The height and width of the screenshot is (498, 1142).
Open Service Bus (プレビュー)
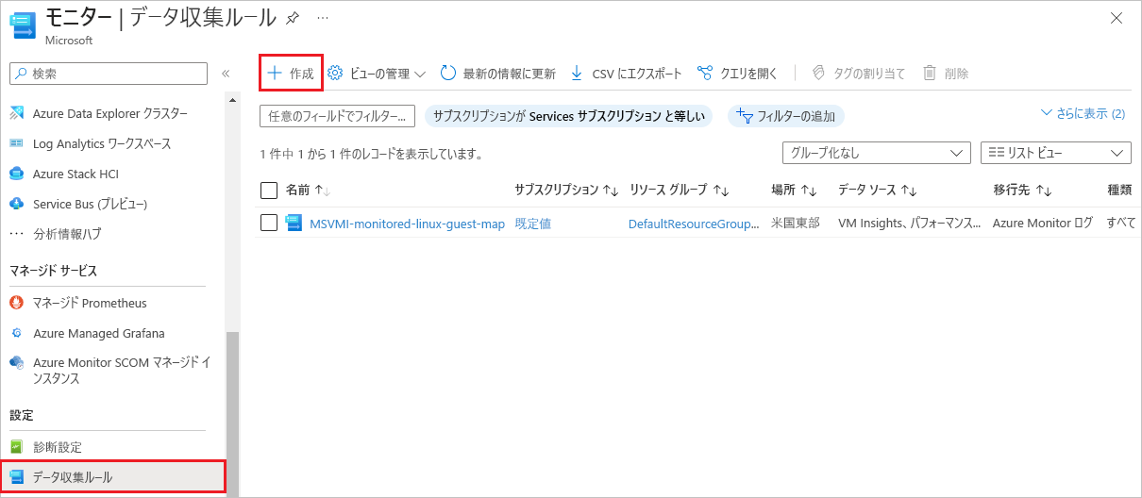90,204
